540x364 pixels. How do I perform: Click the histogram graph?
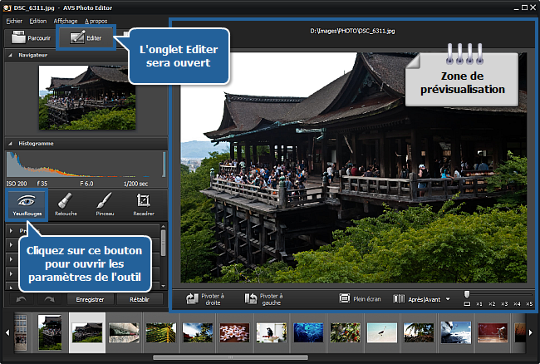coord(86,165)
